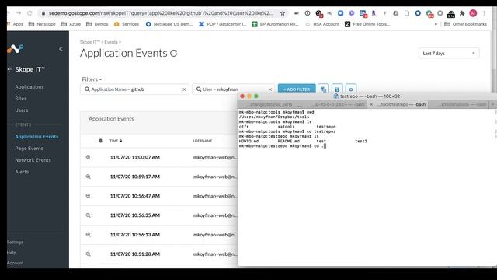Open the filter tree icon beside Add Filter
The width and height of the screenshot is (497, 280).
(323, 89)
